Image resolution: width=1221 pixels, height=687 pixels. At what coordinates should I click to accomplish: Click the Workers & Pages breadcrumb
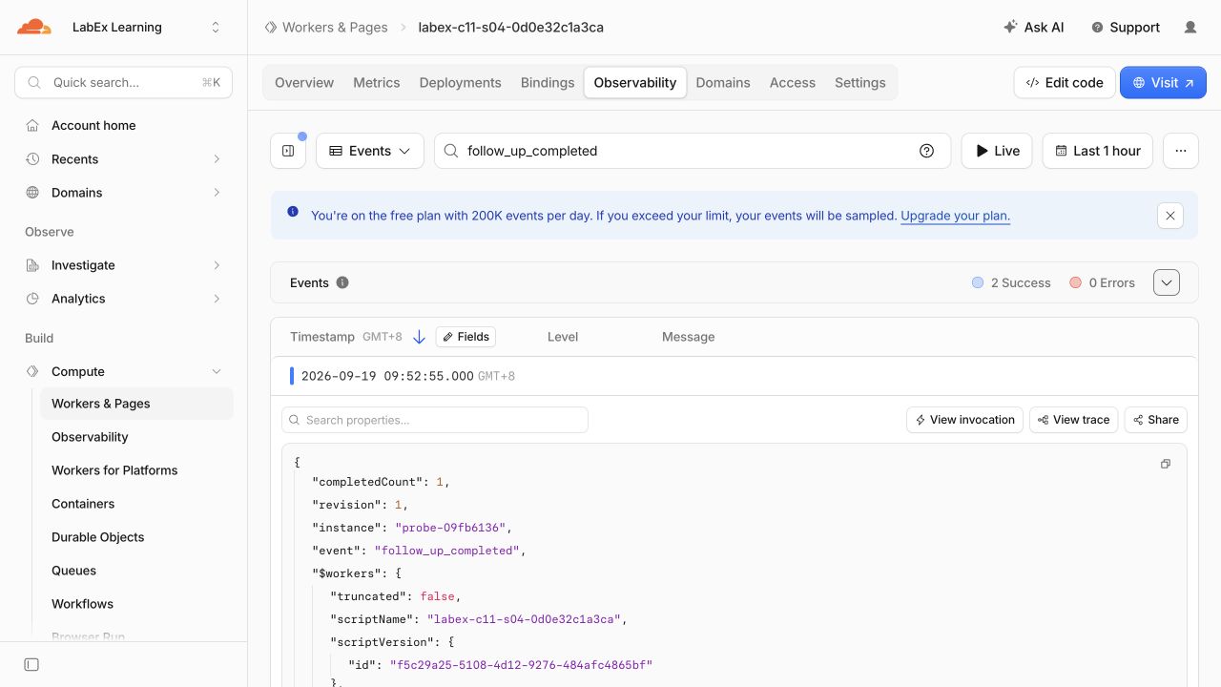[335, 28]
